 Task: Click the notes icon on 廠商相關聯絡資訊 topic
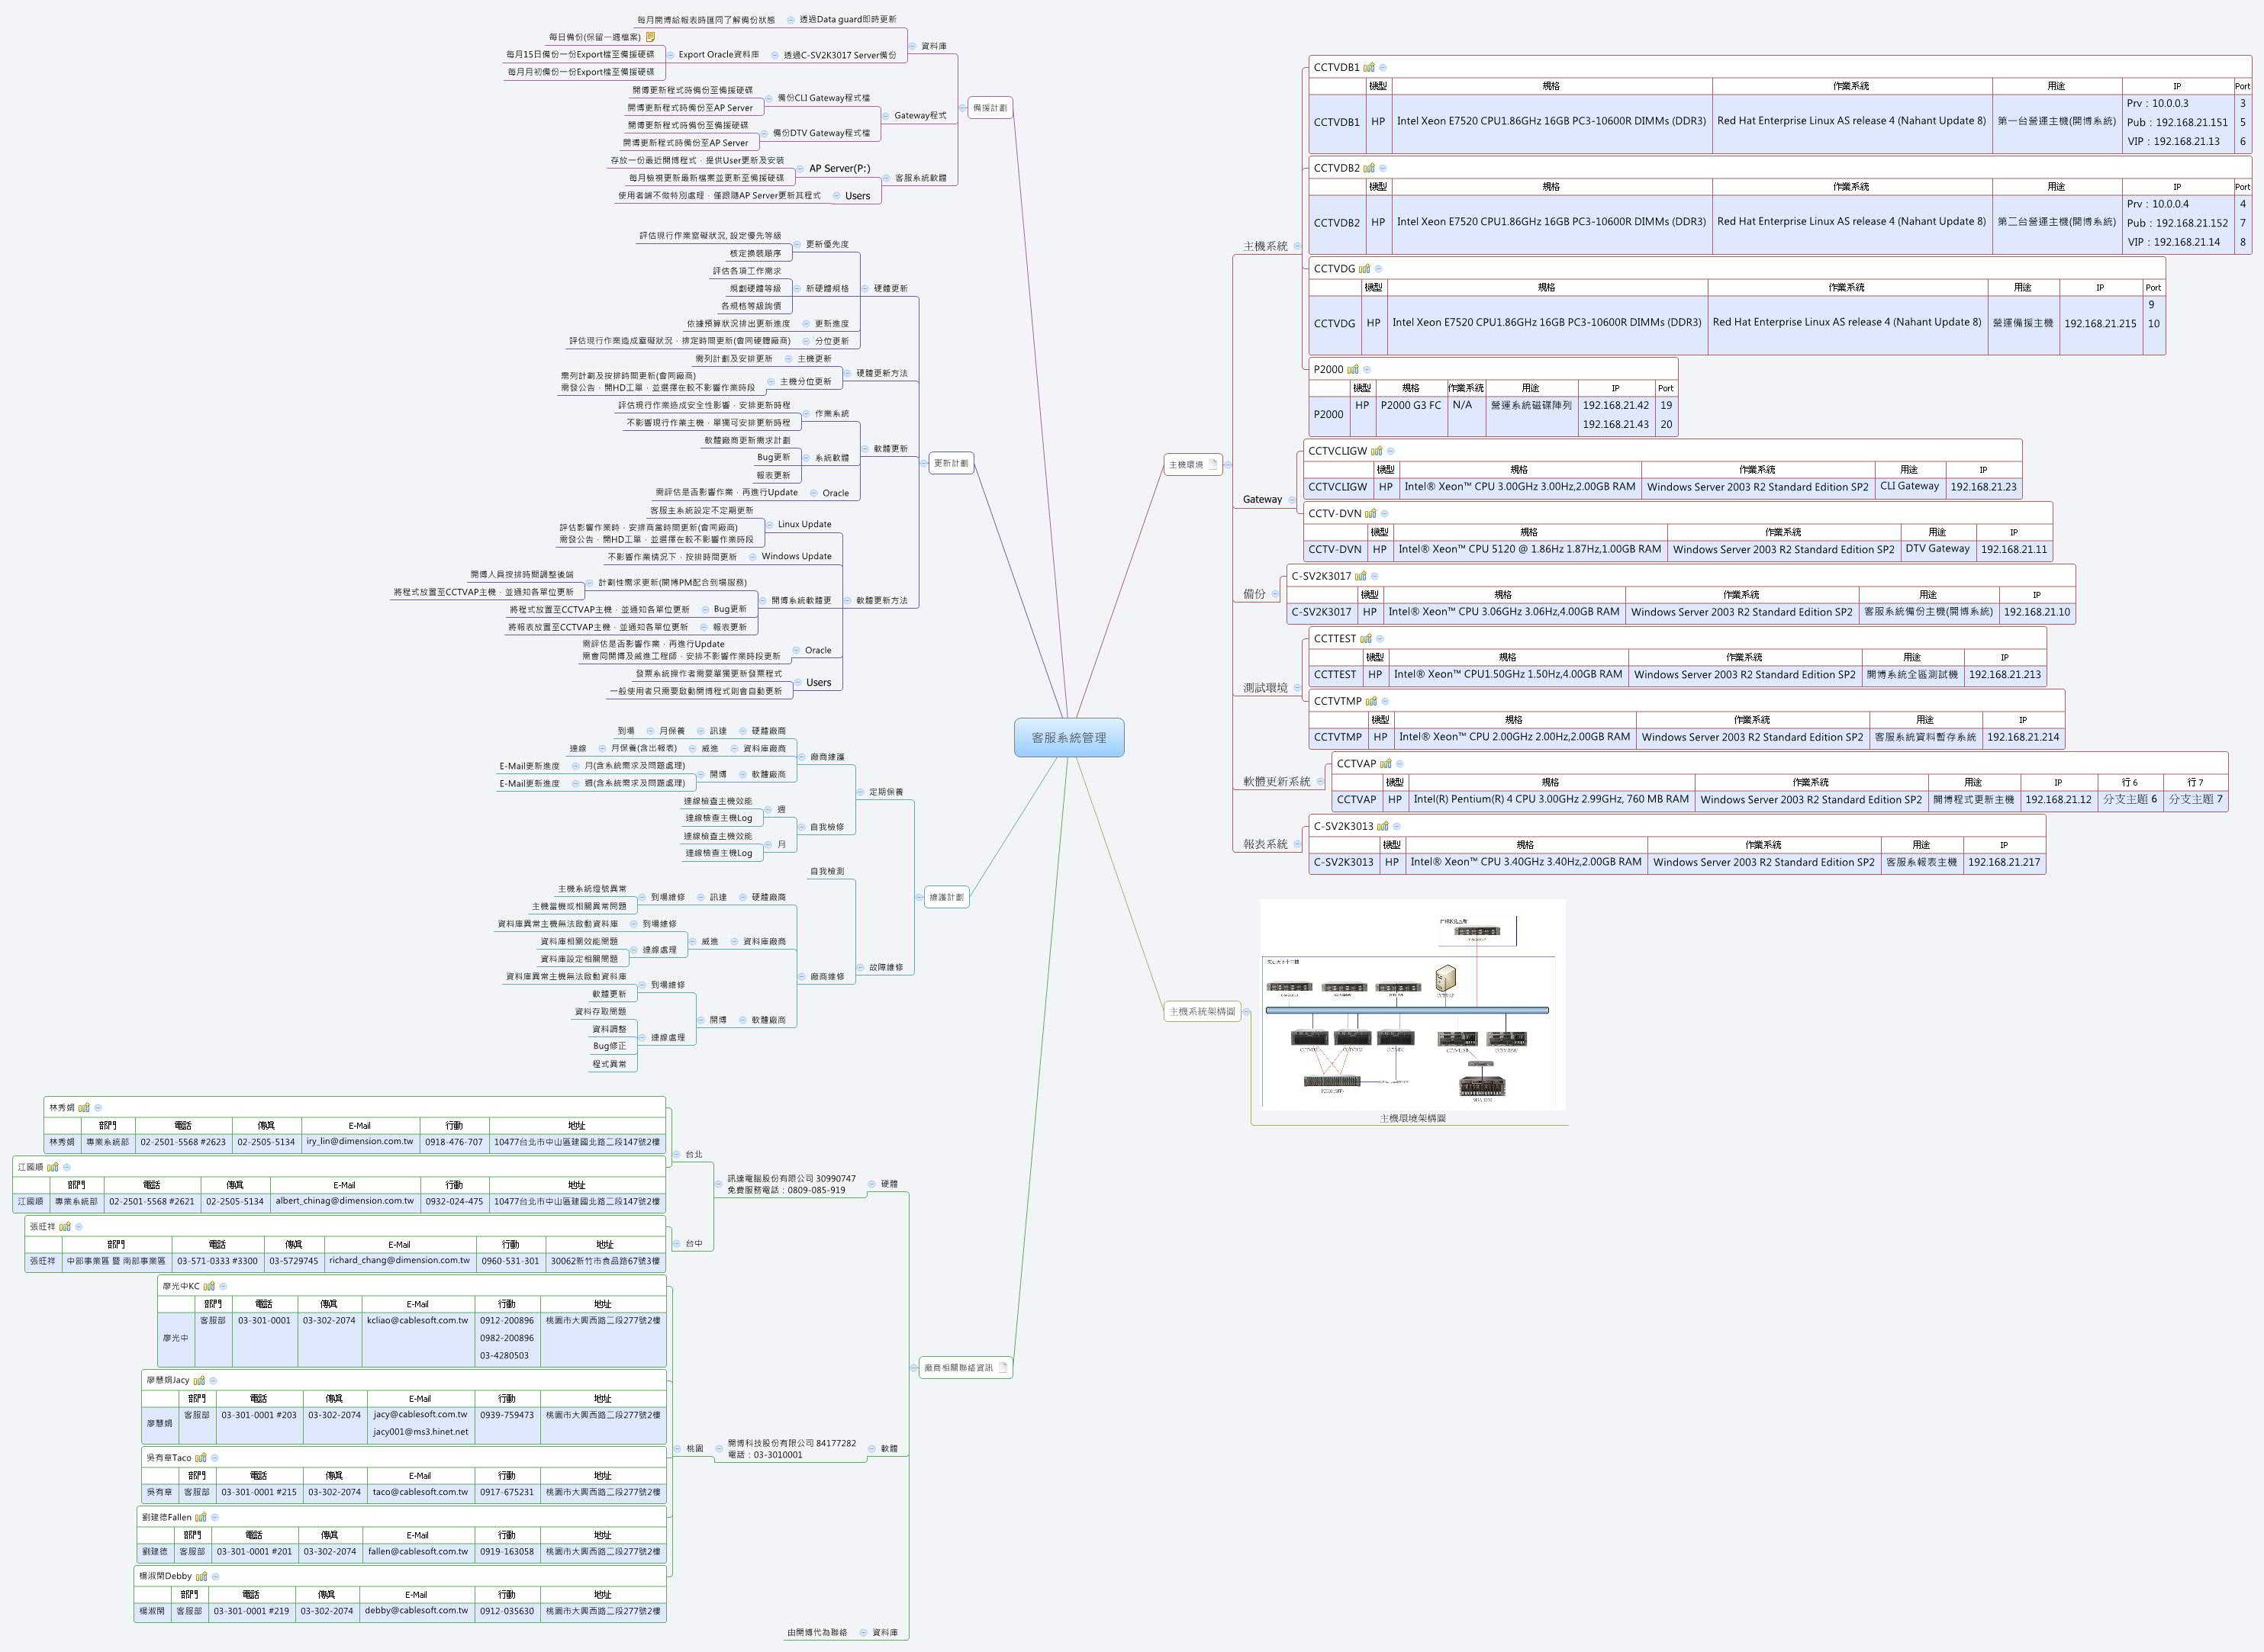pyautogui.click(x=1004, y=1367)
